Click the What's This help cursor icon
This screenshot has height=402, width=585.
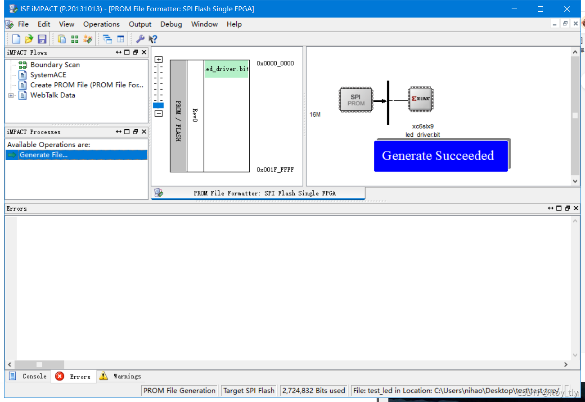[153, 39]
